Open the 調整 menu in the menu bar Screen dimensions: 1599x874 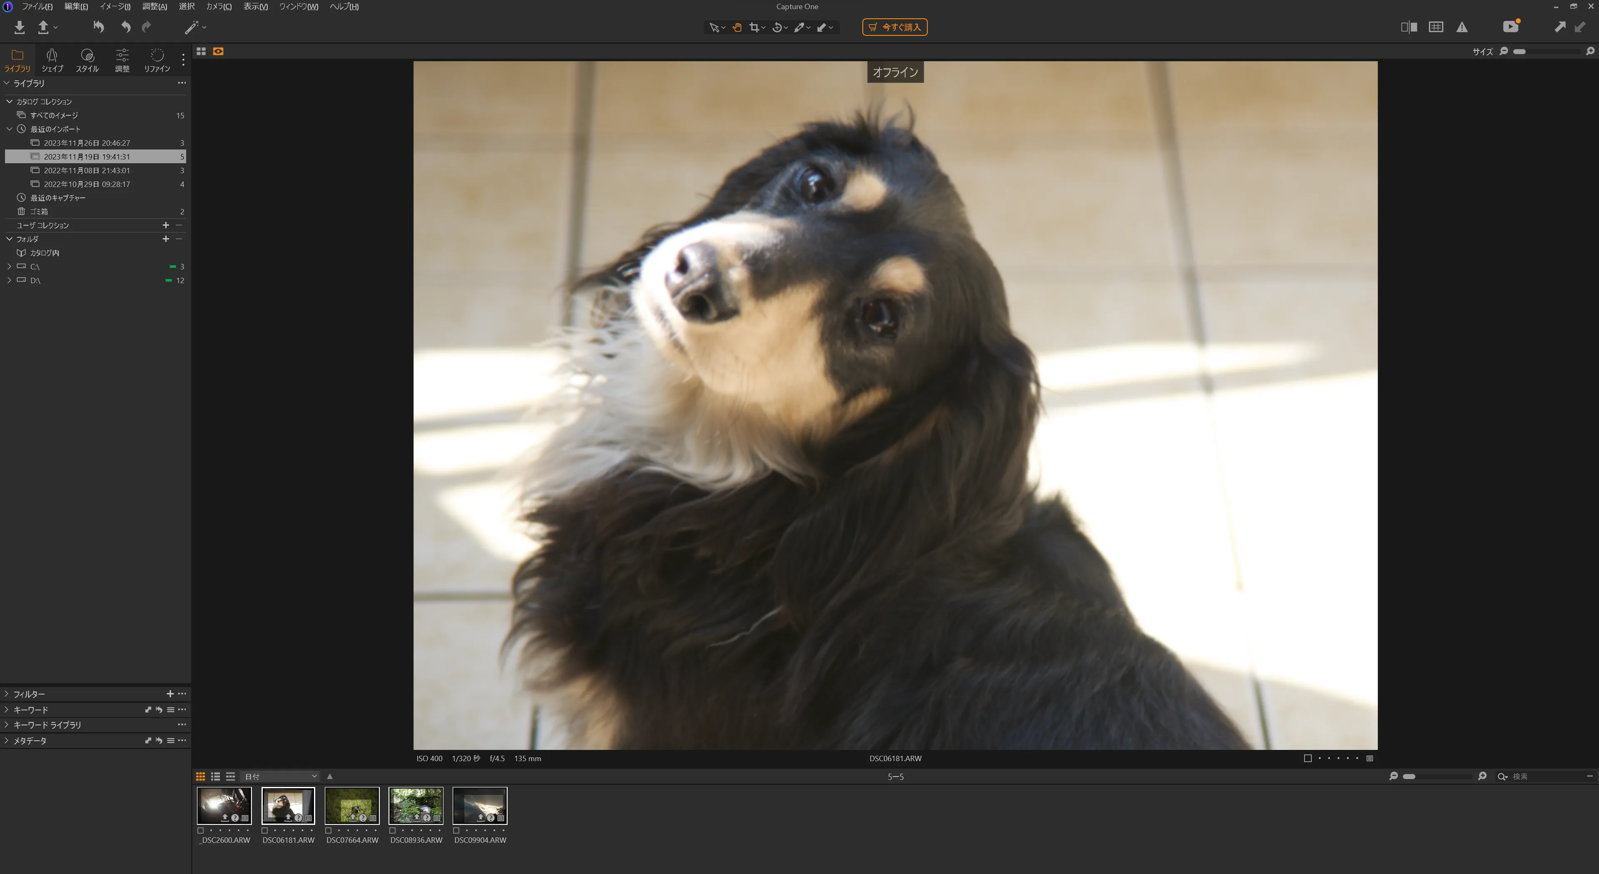click(154, 6)
